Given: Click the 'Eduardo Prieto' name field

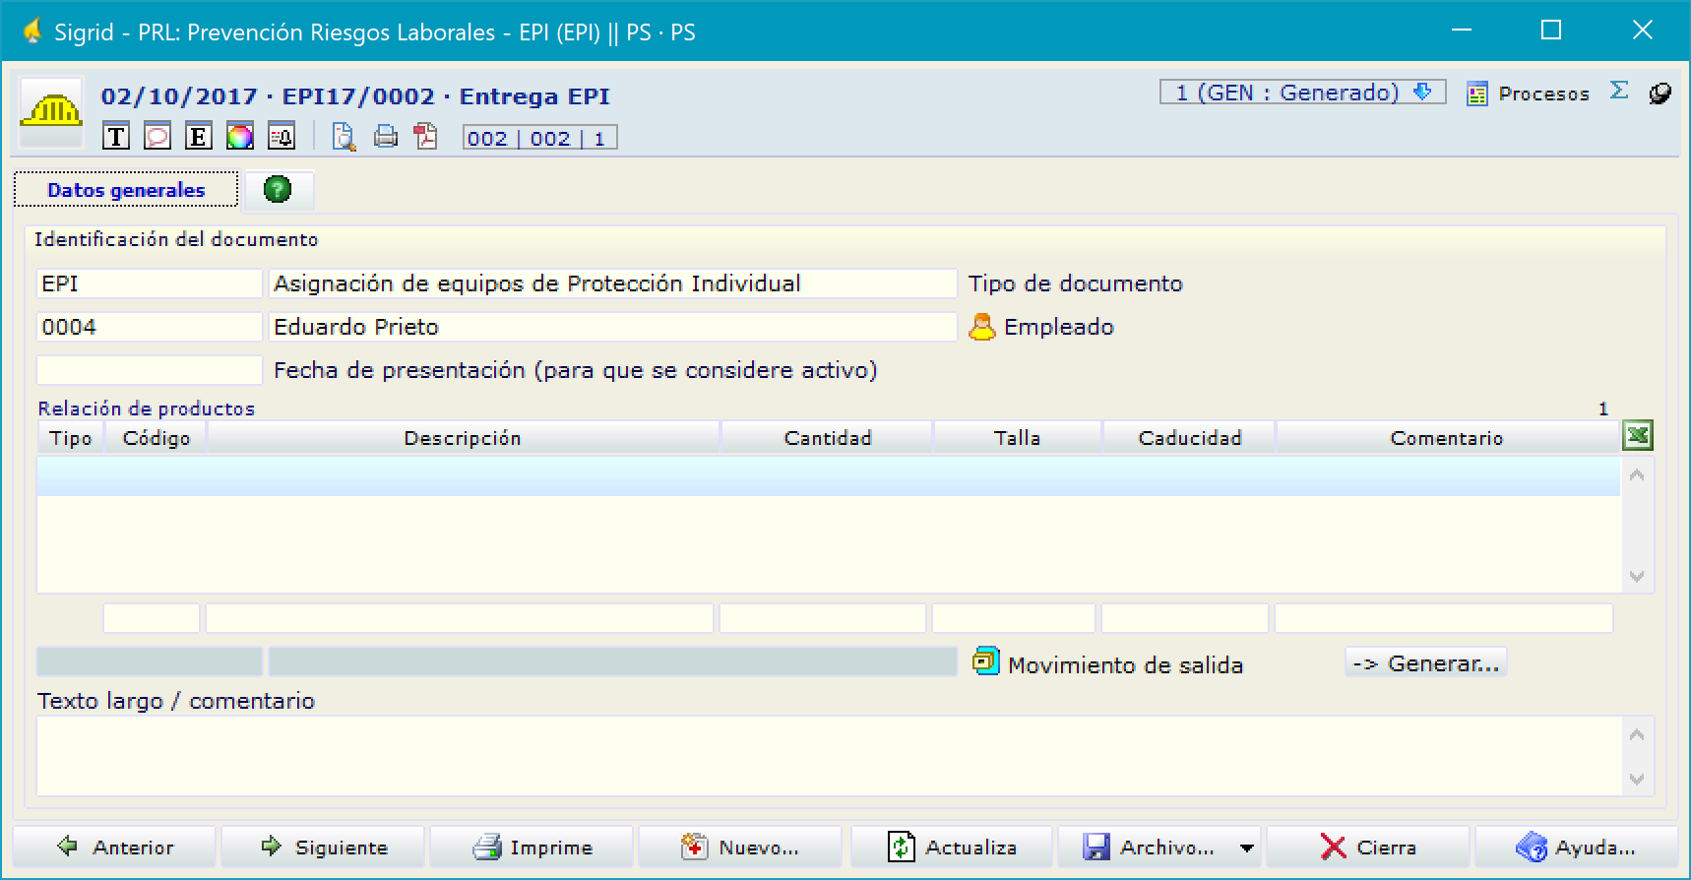Looking at the screenshot, I should click(612, 327).
